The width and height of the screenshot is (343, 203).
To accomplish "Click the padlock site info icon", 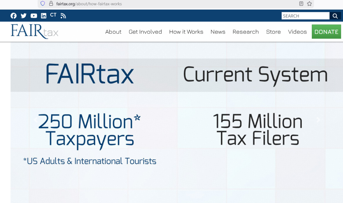I will [x=51, y=4].
